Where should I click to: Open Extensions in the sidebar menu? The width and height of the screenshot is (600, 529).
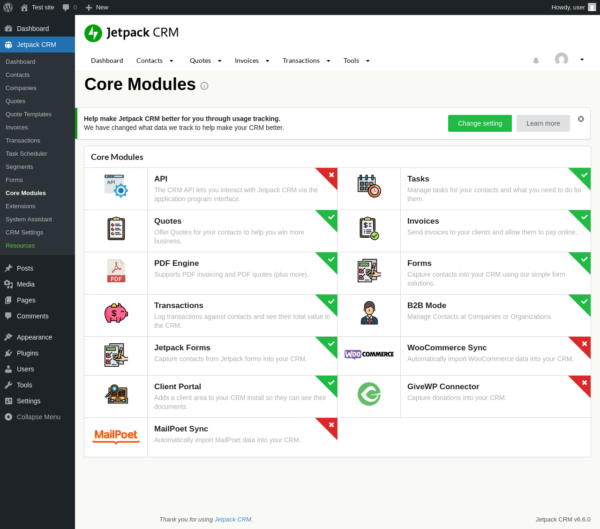[21, 206]
